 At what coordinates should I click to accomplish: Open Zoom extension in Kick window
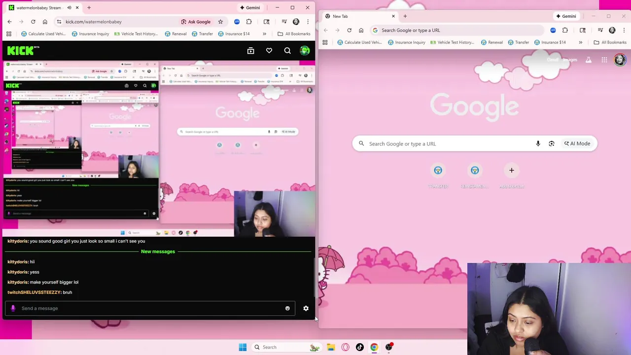(x=237, y=22)
